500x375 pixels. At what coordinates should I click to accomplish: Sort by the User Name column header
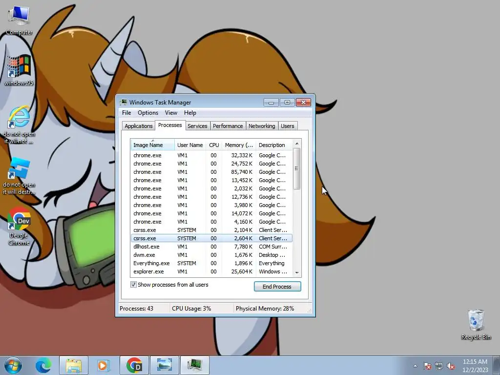190,145
